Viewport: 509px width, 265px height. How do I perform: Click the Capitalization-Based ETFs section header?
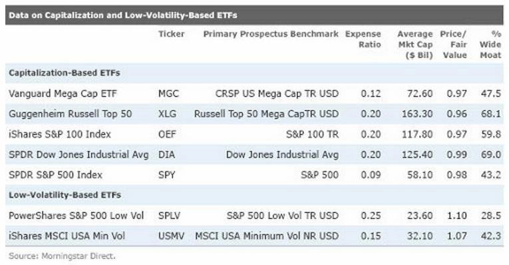click(65, 73)
